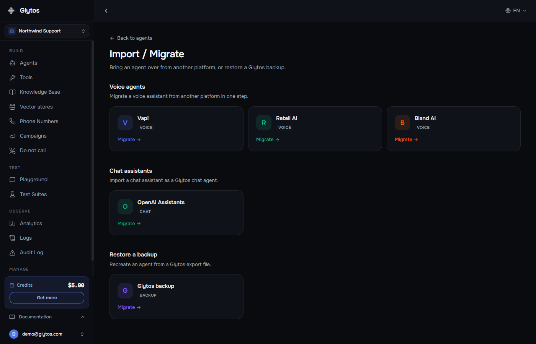Go to Tools in the sidebar
536x344 pixels.
(x=47, y=78)
